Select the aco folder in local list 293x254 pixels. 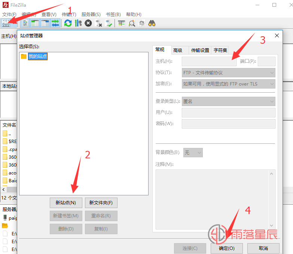[9, 173]
